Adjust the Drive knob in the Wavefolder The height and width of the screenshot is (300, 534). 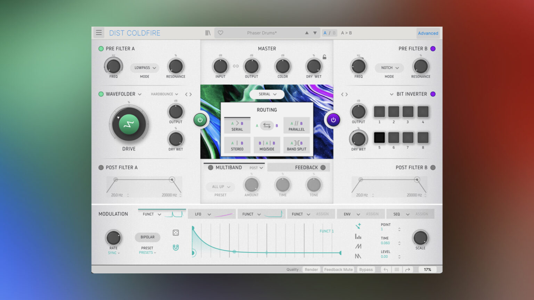tap(129, 124)
